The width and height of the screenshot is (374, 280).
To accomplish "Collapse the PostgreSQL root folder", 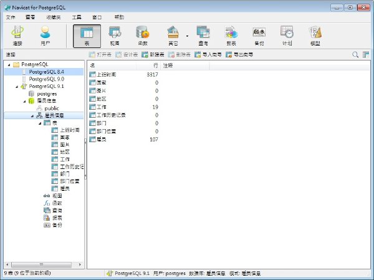I will 9,64.
